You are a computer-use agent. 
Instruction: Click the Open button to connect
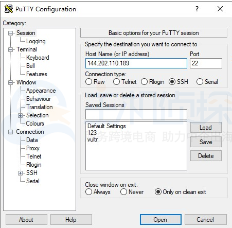click(x=160, y=220)
